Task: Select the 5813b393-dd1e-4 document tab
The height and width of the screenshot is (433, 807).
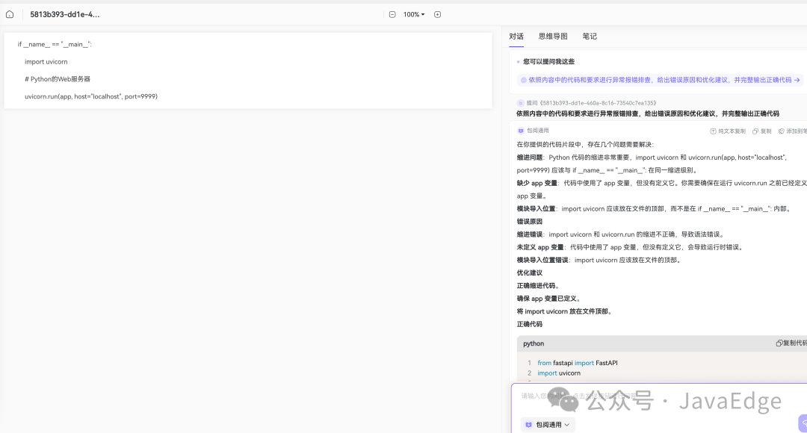Action: pos(64,13)
